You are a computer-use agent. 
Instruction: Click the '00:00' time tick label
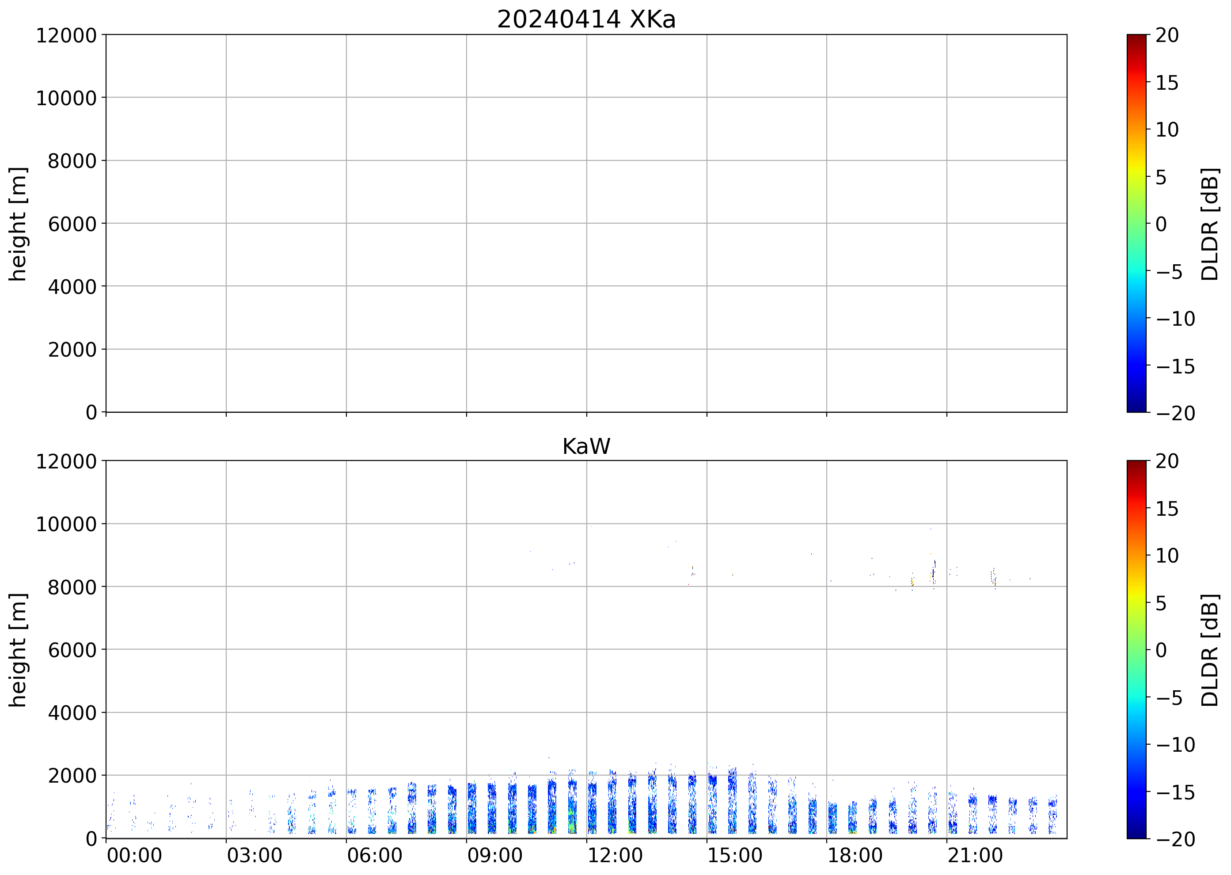click(134, 856)
